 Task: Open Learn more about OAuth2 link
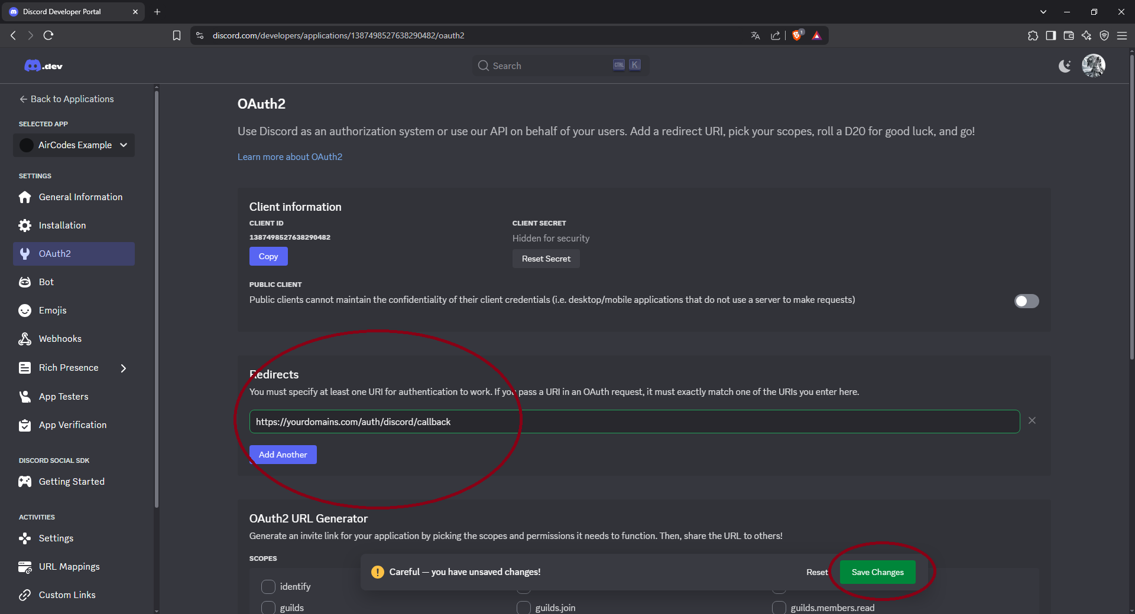pos(290,157)
